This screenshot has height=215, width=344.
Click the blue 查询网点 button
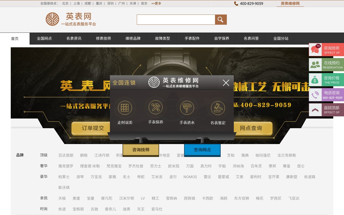(x=202, y=150)
